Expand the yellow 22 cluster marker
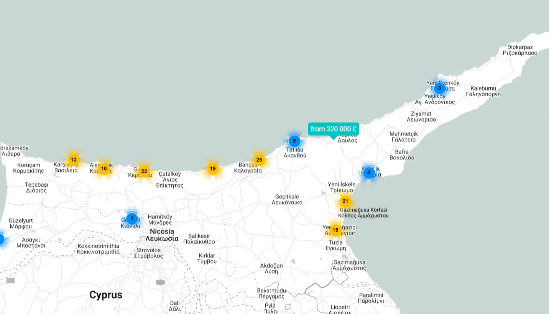 (x=144, y=171)
